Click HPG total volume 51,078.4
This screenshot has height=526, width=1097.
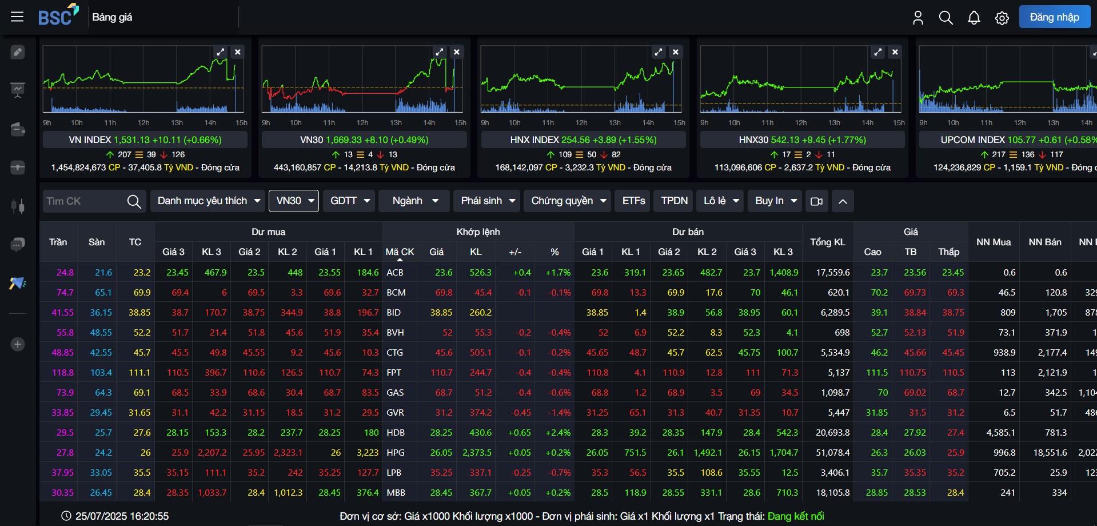click(x=832, y=453)
